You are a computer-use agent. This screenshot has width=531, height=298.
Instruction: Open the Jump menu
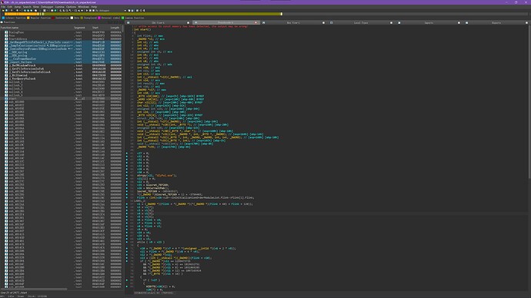pos(18,7)
